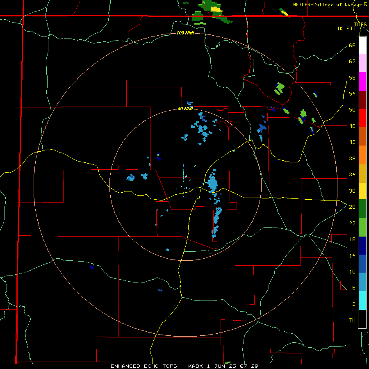
Task: Click the dark green legend swatch
Action: tap(362, 209)
